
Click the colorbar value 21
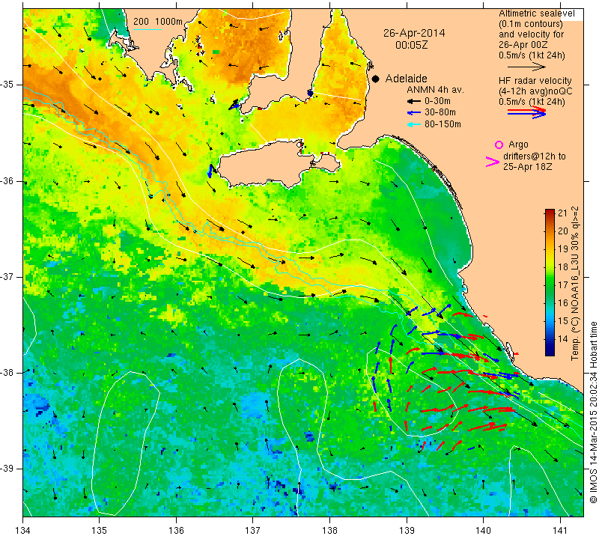(563, 213)
